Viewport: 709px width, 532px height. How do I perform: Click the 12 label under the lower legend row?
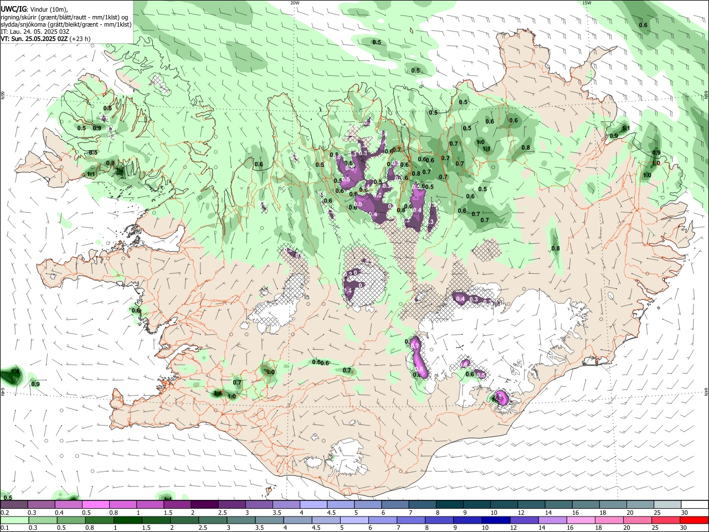pos(513,528)
